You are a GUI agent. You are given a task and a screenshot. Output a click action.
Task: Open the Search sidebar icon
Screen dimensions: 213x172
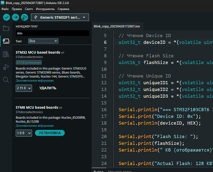point(6,80)
